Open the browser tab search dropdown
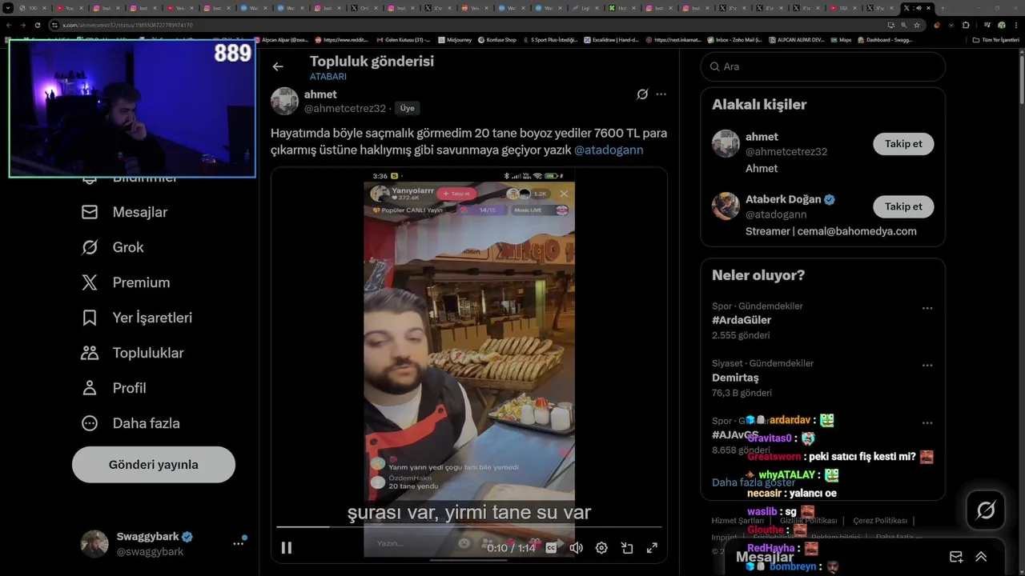1025x576 pixels. coord(9,8)
